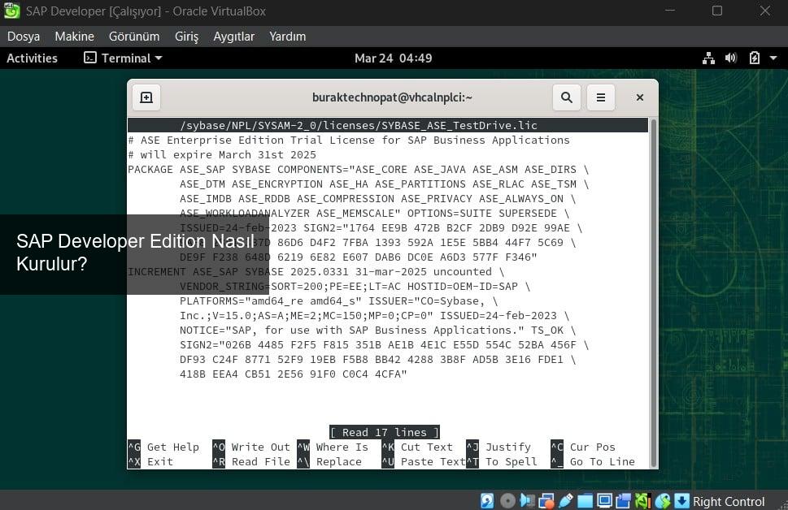The height and width of the screenshot is (510, 788).
Task: Open the Görünüm menu
Action: (134, 37)
